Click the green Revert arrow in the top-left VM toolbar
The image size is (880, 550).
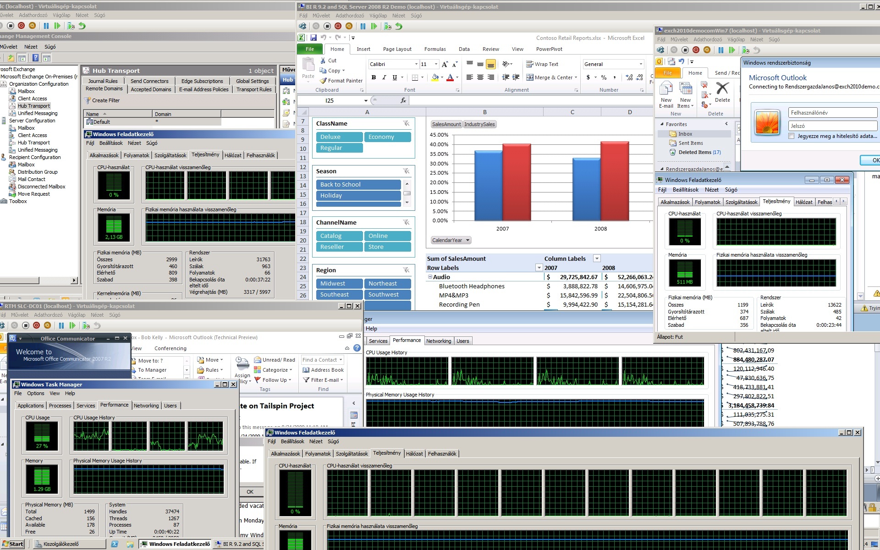[x=82, y=26]
